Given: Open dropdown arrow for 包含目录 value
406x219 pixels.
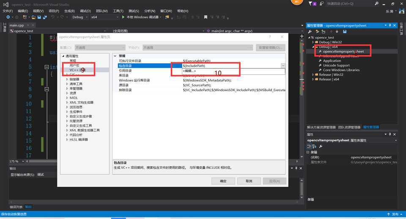Looking at the screenshot, I should [x=283, y=66].
